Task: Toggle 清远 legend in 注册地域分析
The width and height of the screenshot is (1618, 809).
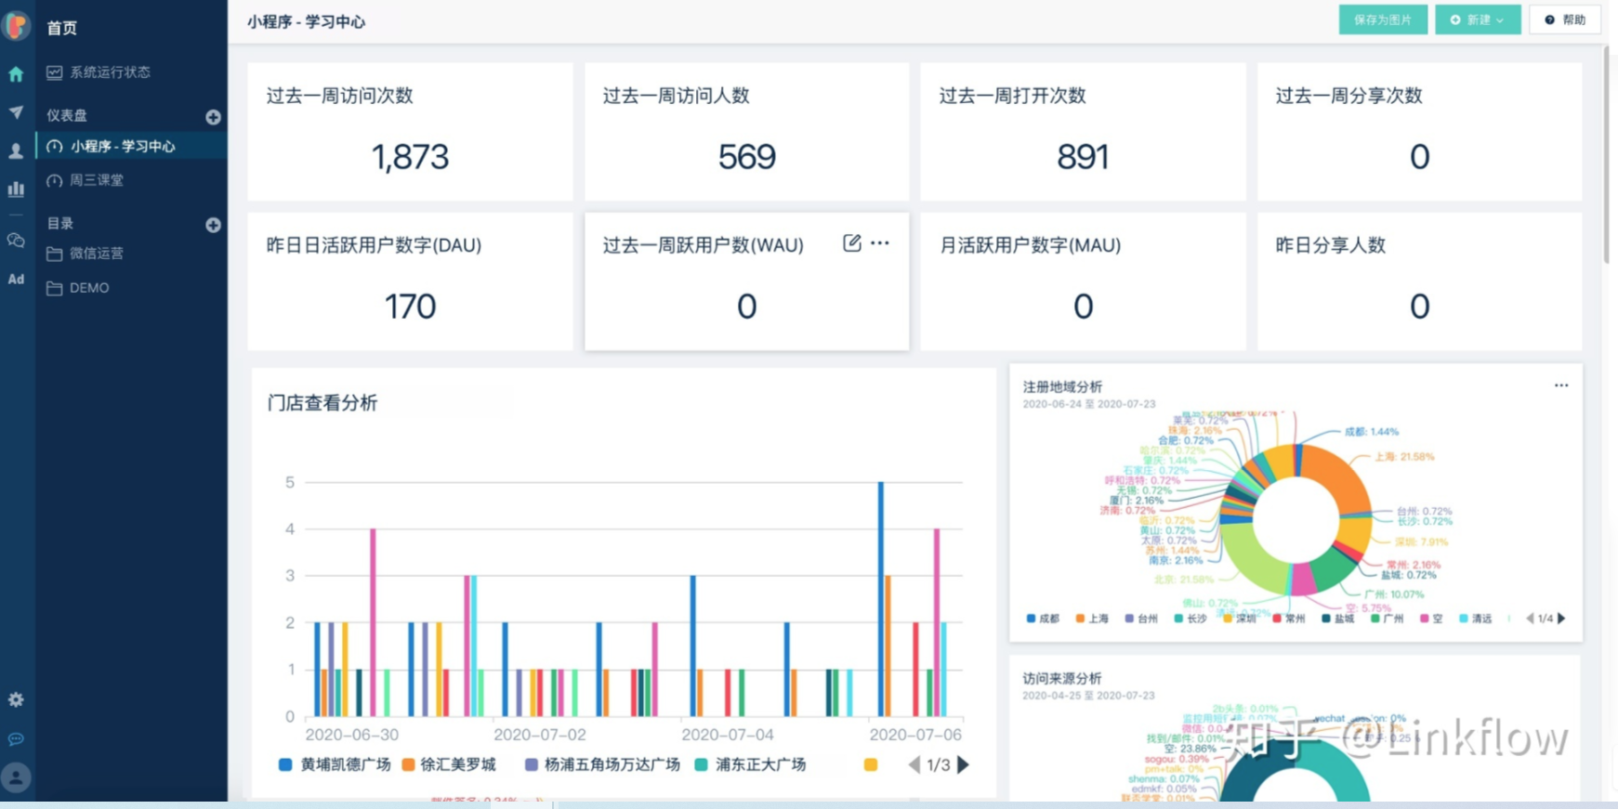Action: click(x=1476, y=619)
